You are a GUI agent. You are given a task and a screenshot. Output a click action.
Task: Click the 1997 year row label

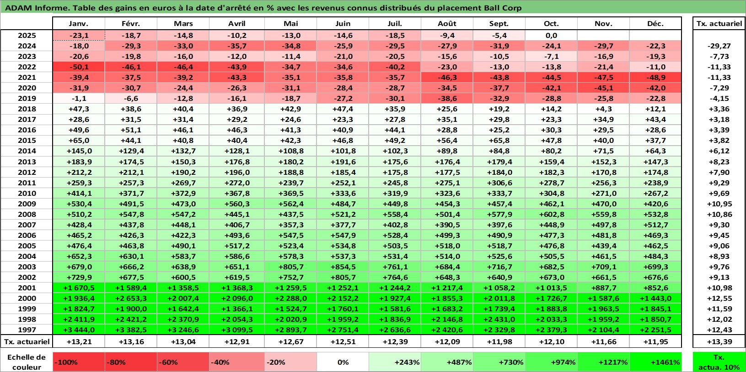click(x=27, y=330)
